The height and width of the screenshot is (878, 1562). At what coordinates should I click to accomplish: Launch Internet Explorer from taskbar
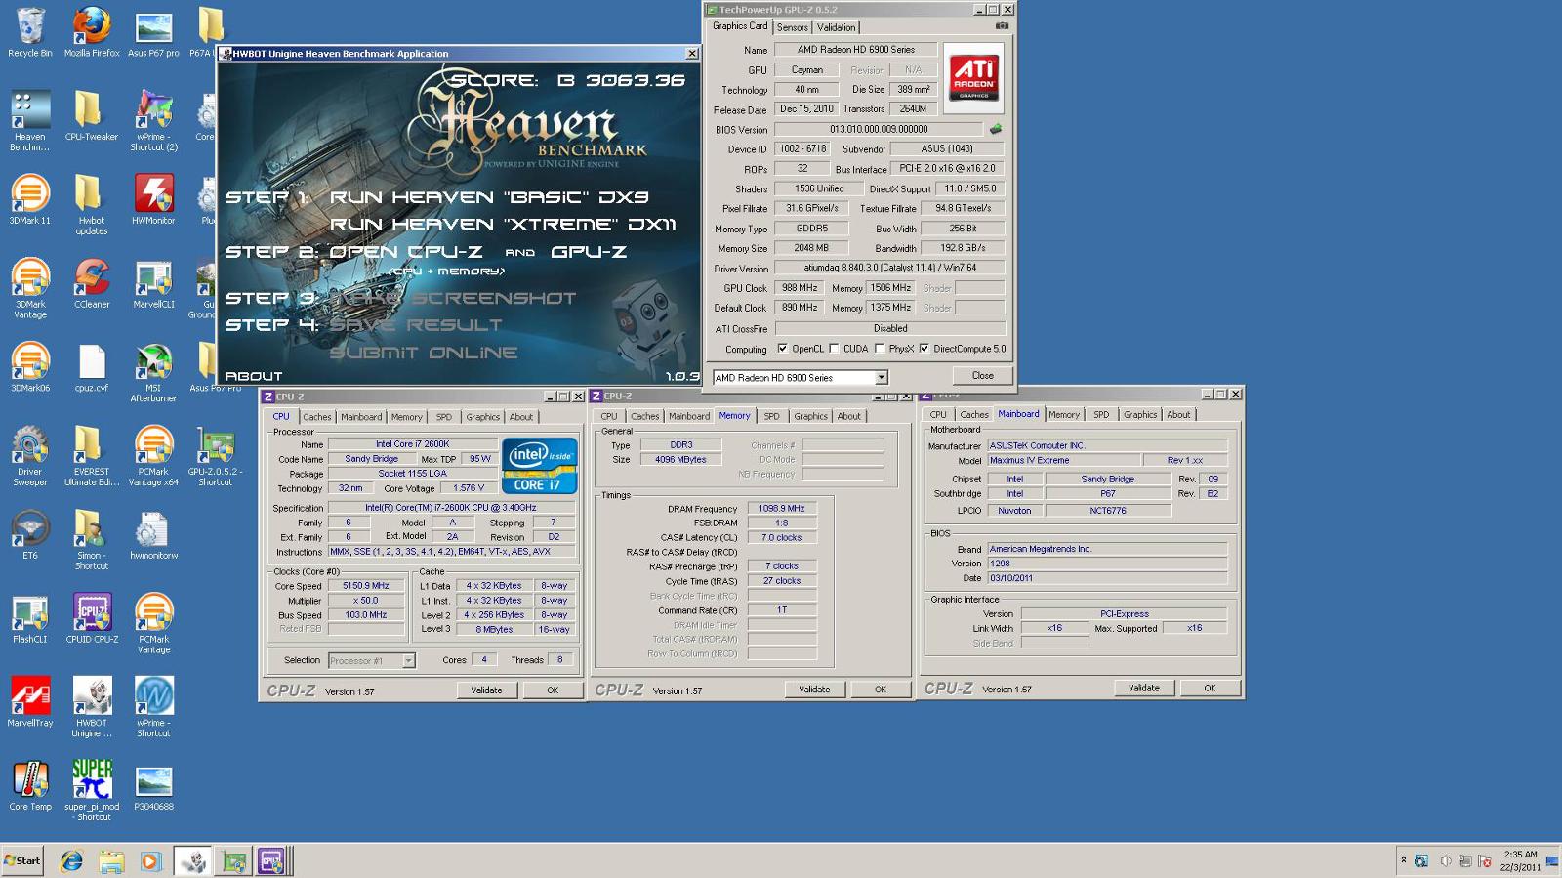pos(71,861)
